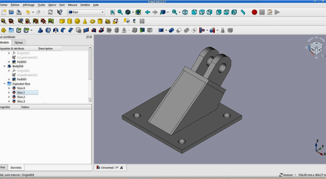326x179 pixels.
Task: Open the undo history dropdown arrow
Action: coord(33,12)
